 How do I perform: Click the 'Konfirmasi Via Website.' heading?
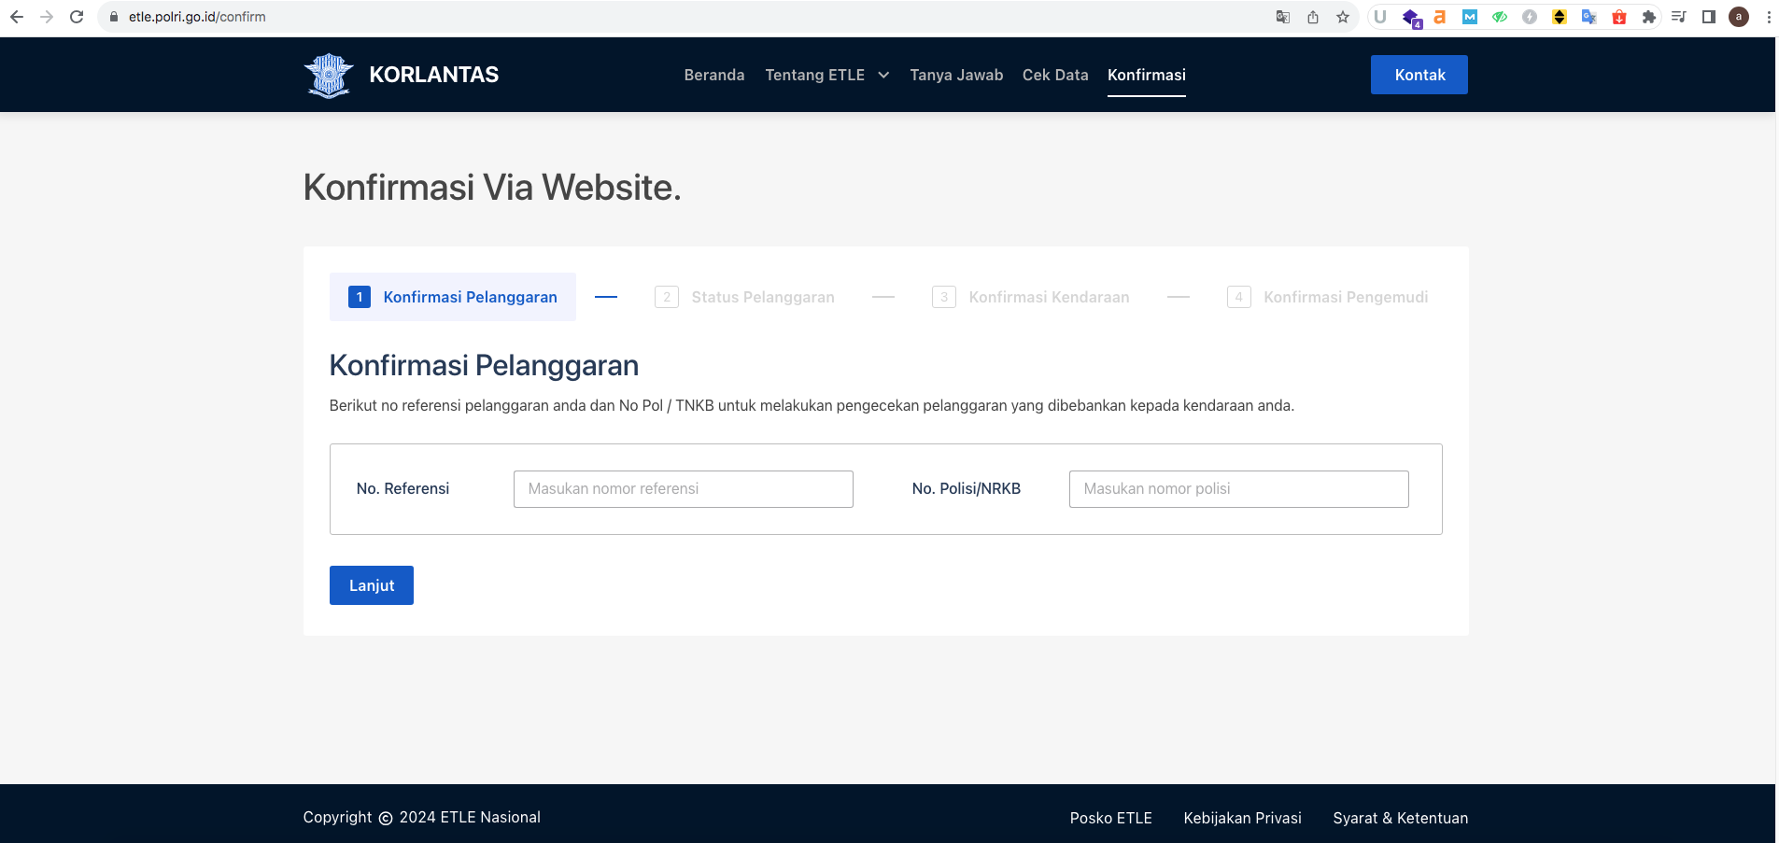click(x=492, y=188)
